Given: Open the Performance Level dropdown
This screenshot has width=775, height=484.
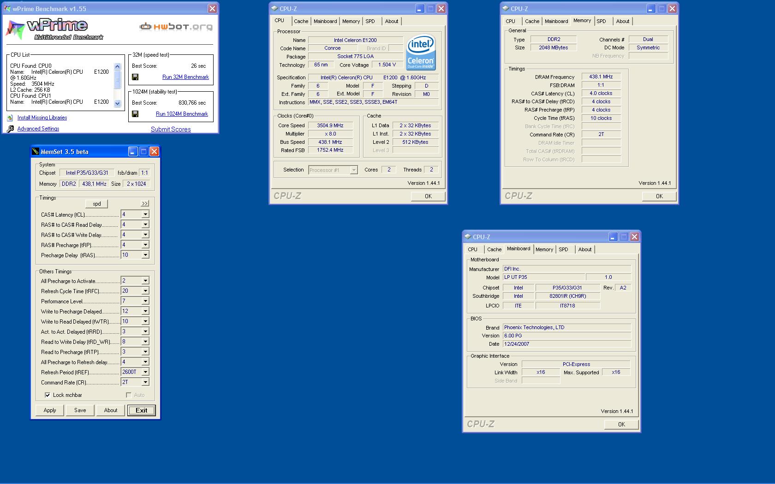Looking at the screenshot, I should pos(145,301).
